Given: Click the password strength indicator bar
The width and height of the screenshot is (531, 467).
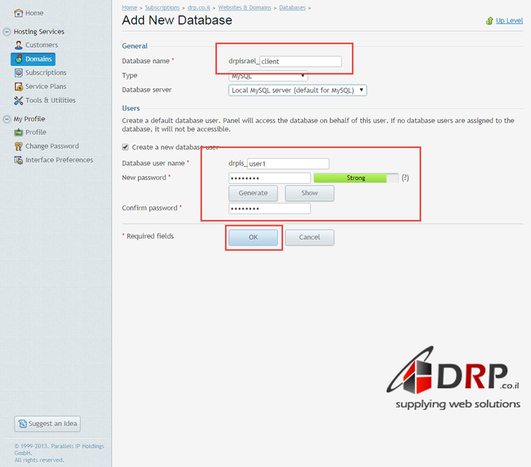Looking at the screenshot, I should coord(355,178).
